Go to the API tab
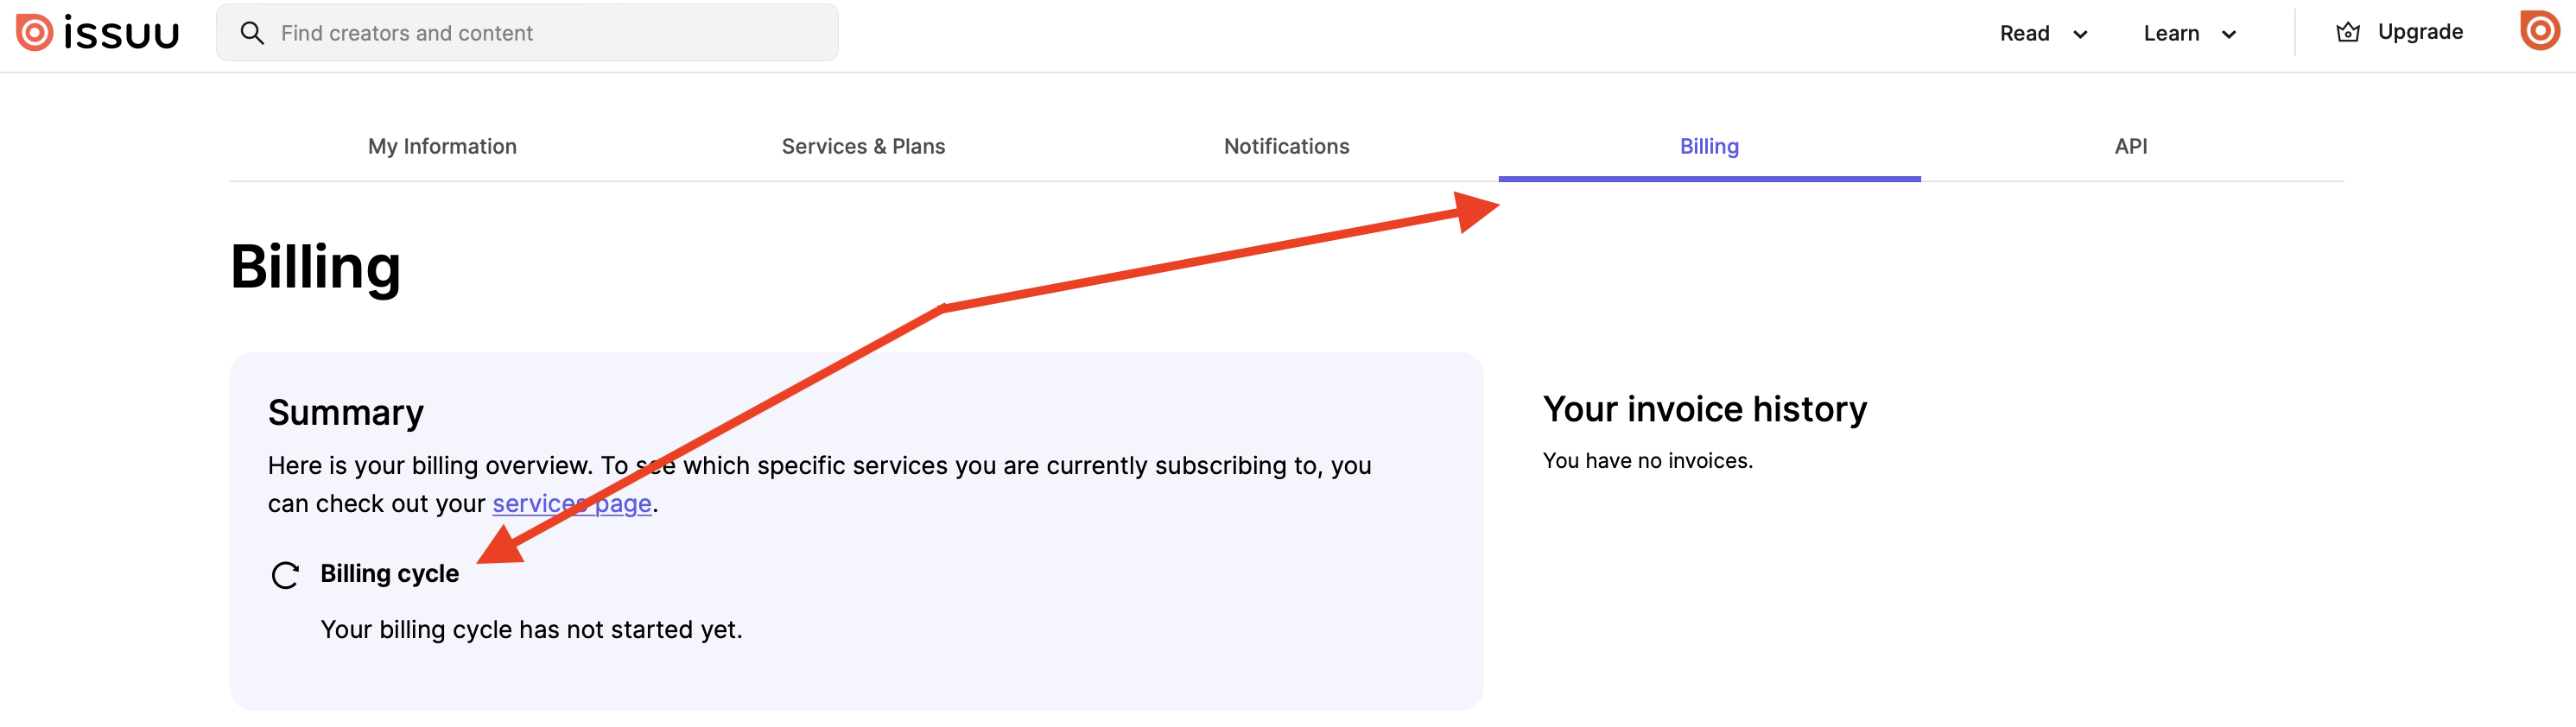Viewport: 2576px width, 727px height. point(2131,146)
